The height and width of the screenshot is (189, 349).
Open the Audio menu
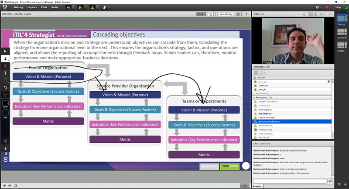point(55,7)
